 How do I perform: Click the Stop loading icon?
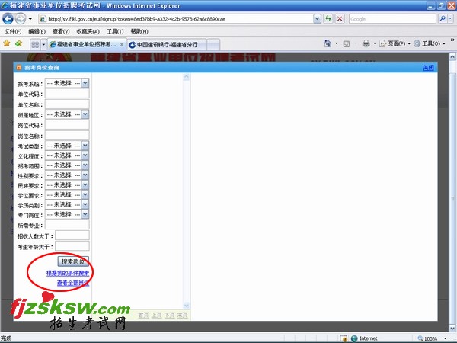click(x=339, y=18)
